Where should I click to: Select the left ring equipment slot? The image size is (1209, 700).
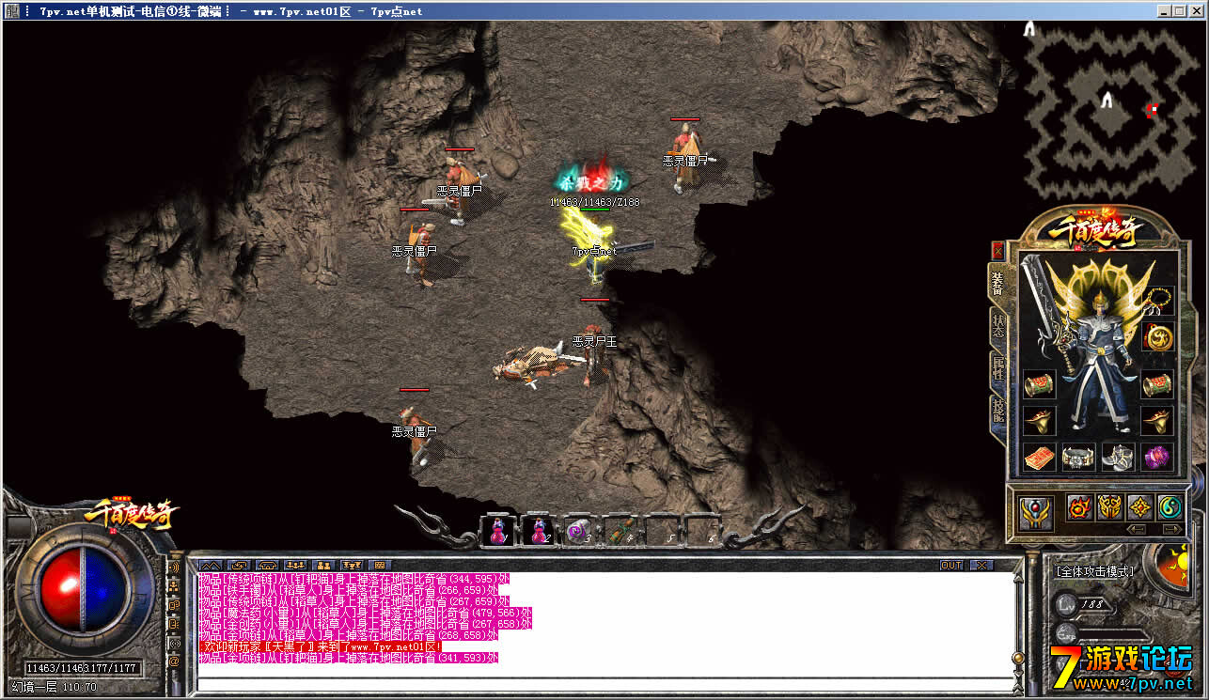pos(1040,421)
